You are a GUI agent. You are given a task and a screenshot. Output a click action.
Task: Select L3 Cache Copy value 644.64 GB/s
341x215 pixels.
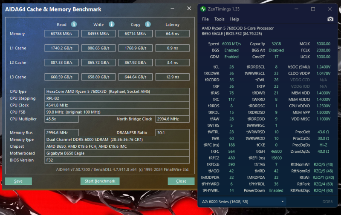click(x=135, y=77)
